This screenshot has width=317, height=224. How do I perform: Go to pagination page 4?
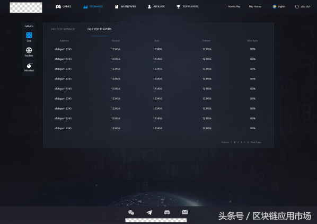pos(241,142)
